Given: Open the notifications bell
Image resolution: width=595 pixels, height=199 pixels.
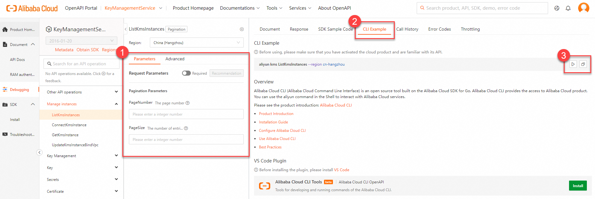Looking at the screenshot, I should 568,8.
